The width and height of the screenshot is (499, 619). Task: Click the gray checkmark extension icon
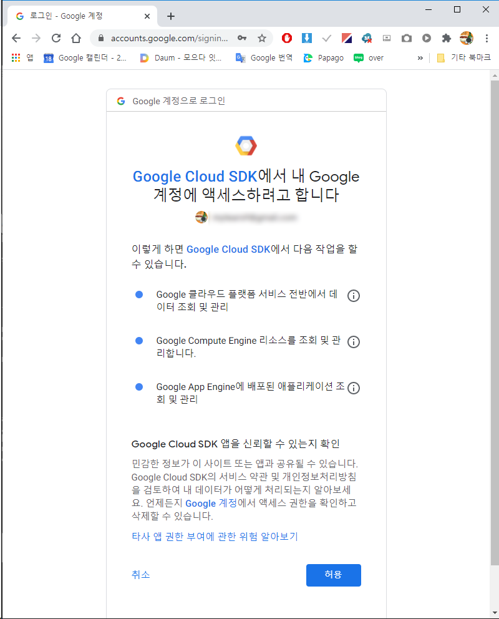click(x=327, y=38)
